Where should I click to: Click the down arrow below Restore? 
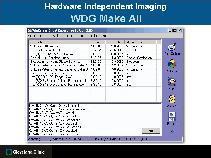[x=172, y=131]
